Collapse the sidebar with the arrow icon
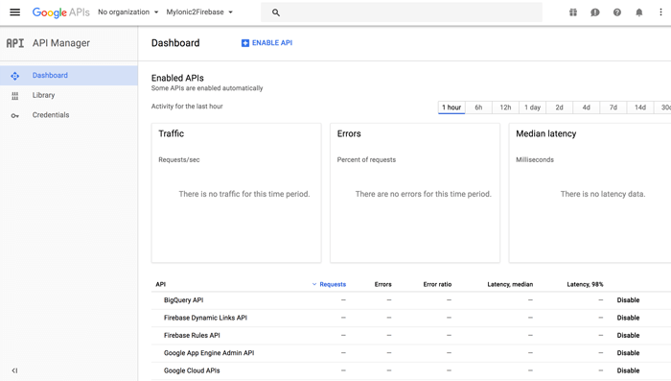 (14, 370)
